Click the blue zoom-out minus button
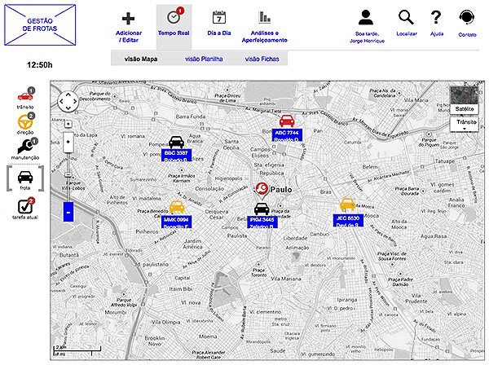The image size is (489, 365). pyautogui.click(x=68, y=212)
